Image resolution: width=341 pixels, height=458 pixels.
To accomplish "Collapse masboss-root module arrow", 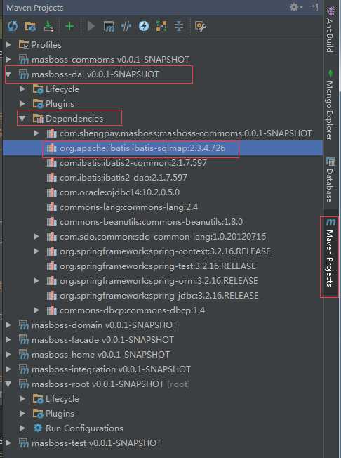I will click(8, 384).
